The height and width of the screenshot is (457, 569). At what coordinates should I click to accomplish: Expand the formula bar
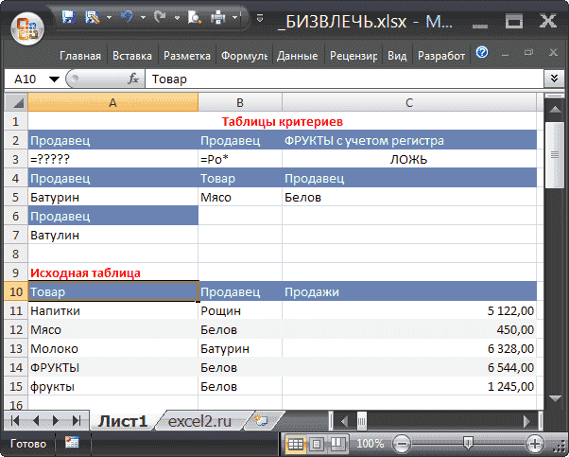pos(555,79)
